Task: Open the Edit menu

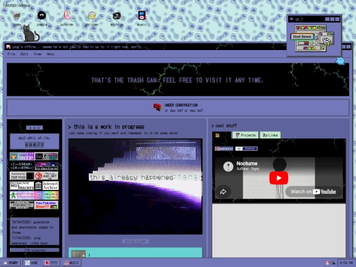Action: click(x=24, y=54)
